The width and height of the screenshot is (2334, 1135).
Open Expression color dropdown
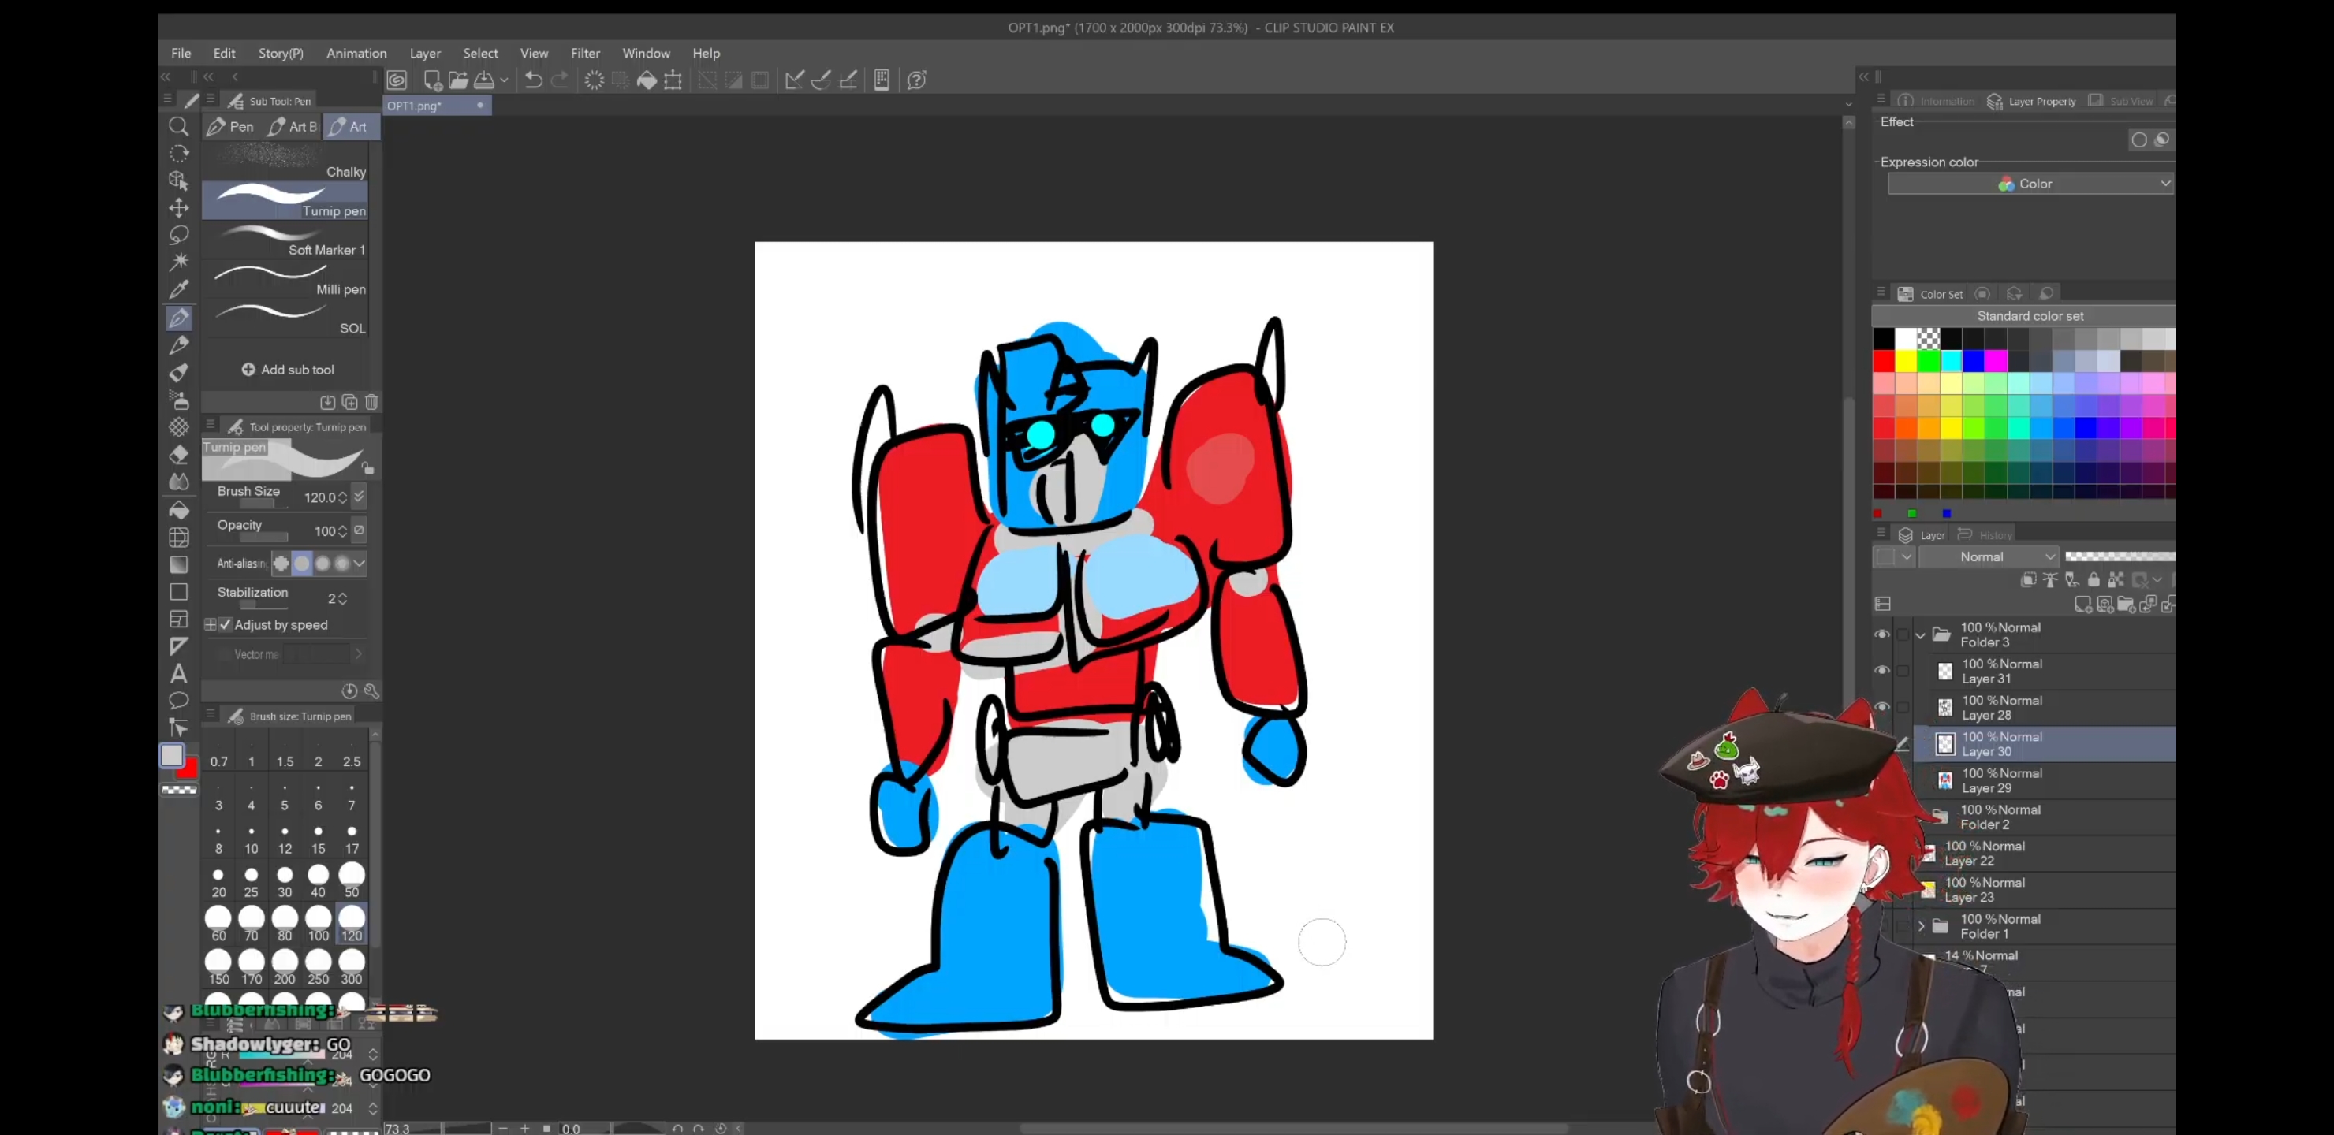(x=2030, y=184)
